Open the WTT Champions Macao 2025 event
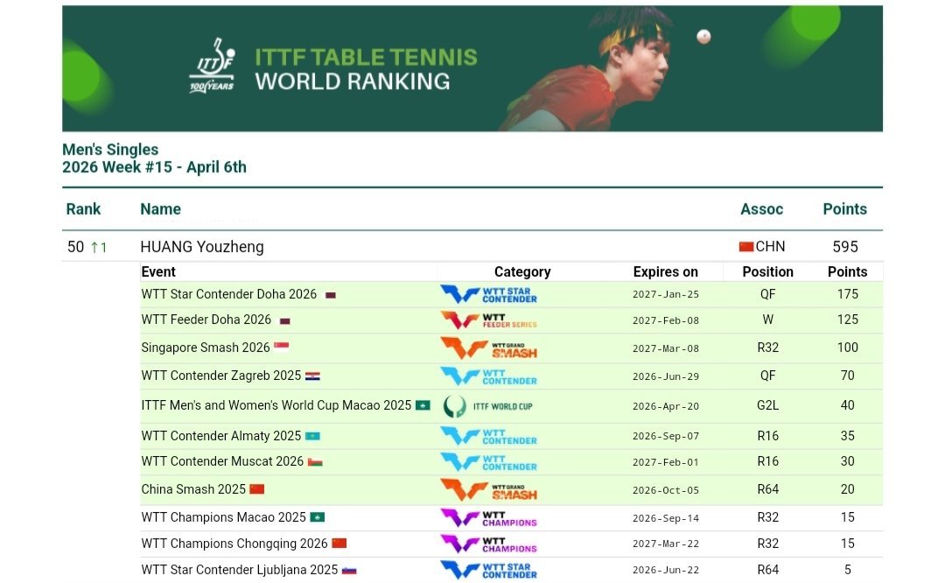Image resolution: width=945 pixels, height=583 pixels. pos(224,517)
